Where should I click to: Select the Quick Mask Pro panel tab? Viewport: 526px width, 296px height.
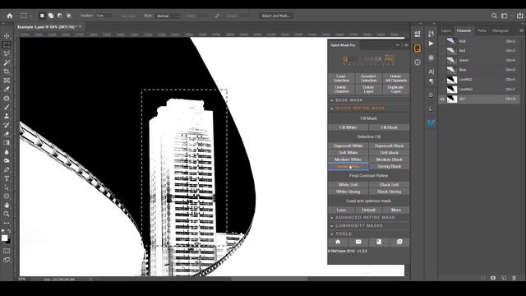343,45
